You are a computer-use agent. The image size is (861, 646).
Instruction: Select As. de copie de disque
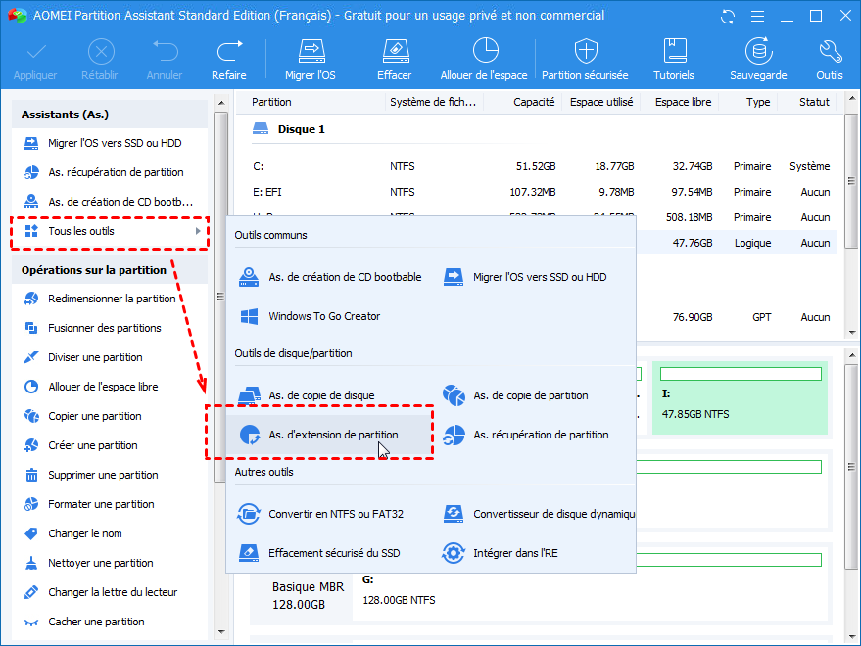pos(320,395)
